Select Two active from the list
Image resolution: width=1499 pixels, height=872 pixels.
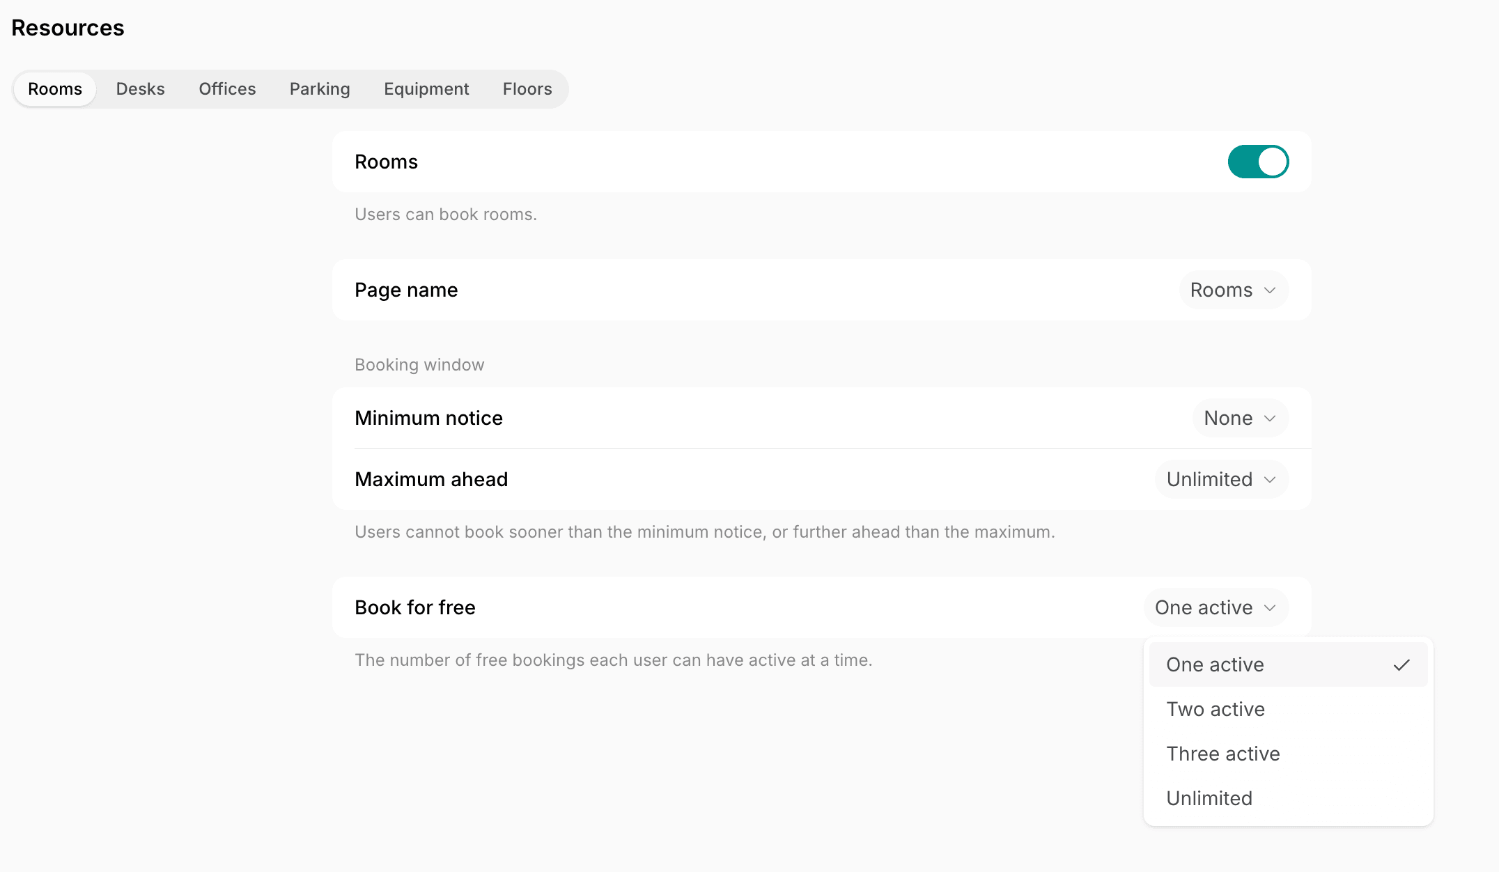click(1288, 709)
